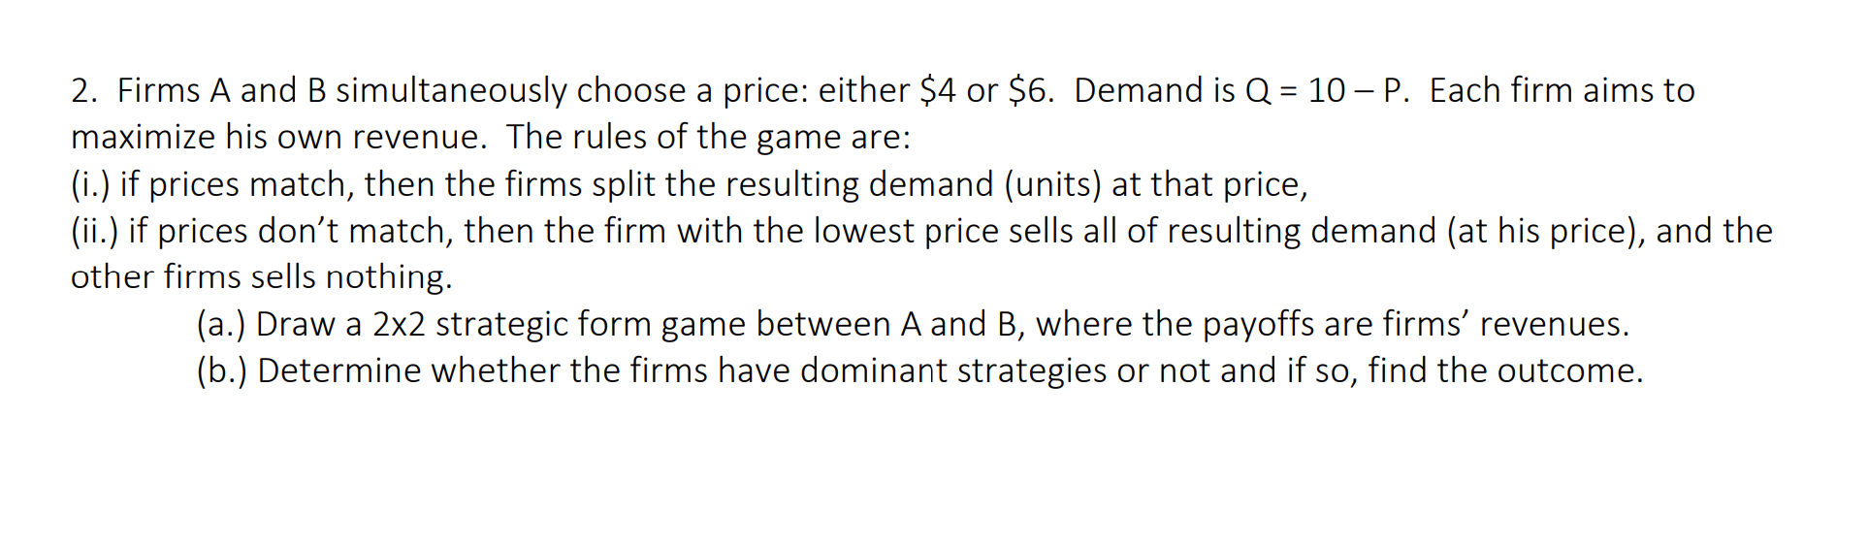The height and width of the screenshot is (547, 1868).
Task: Click the "2x2" text in part (a.)
Action: click(399, 324)
